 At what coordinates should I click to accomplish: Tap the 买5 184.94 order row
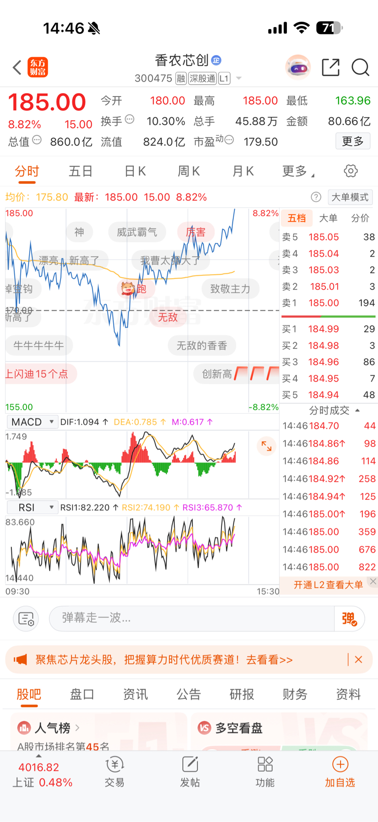tap(328, 395)
